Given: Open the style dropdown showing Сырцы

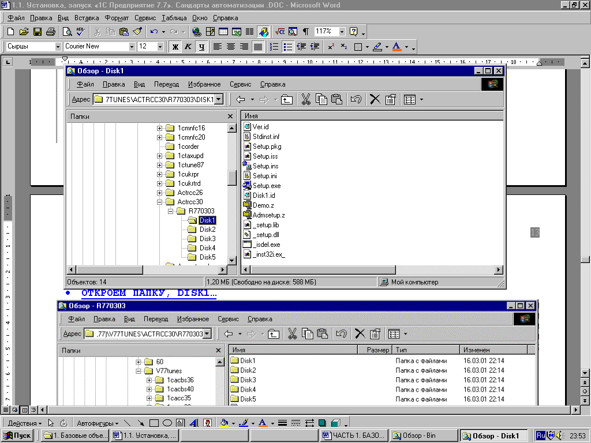Looking at the screenshot, I should point(58,47).
